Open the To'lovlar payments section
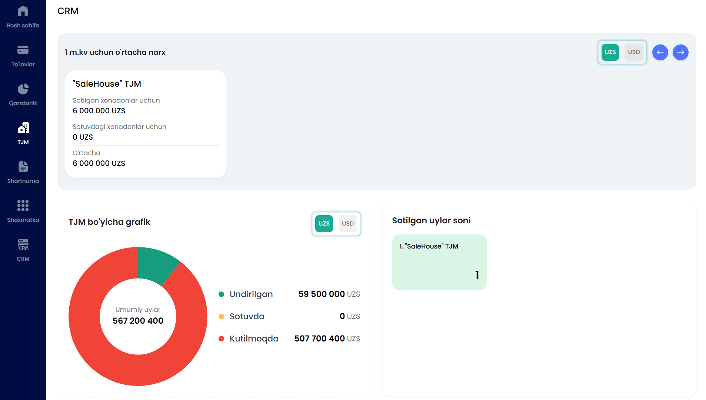The height and width of the screenshot is (400, 706). (23, 55)
